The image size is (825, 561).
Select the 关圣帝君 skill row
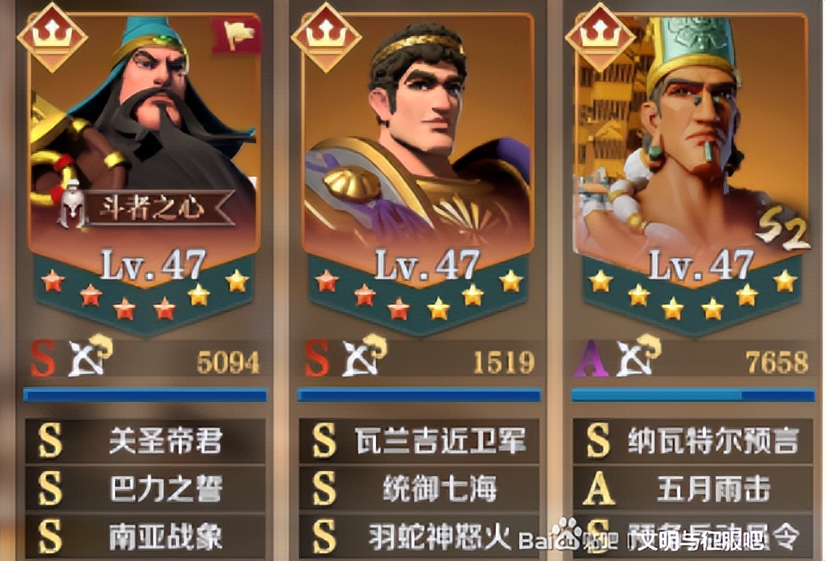(146, 441)
